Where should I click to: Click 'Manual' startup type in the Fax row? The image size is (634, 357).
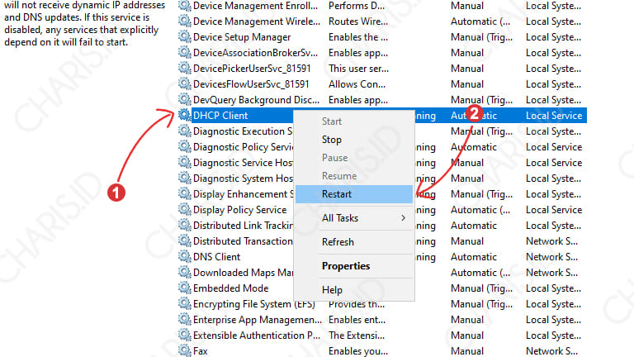tap(467, 351)
